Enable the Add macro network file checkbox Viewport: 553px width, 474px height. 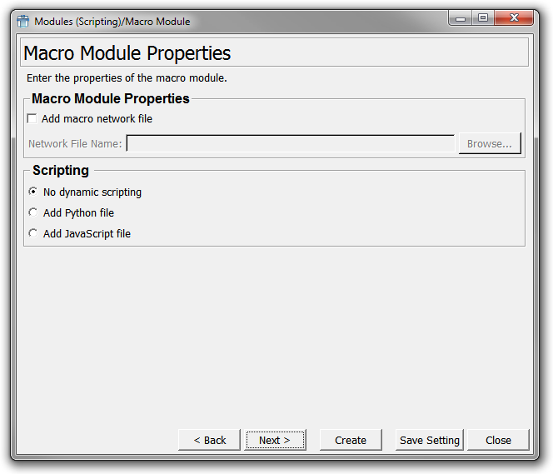(32, 119)
